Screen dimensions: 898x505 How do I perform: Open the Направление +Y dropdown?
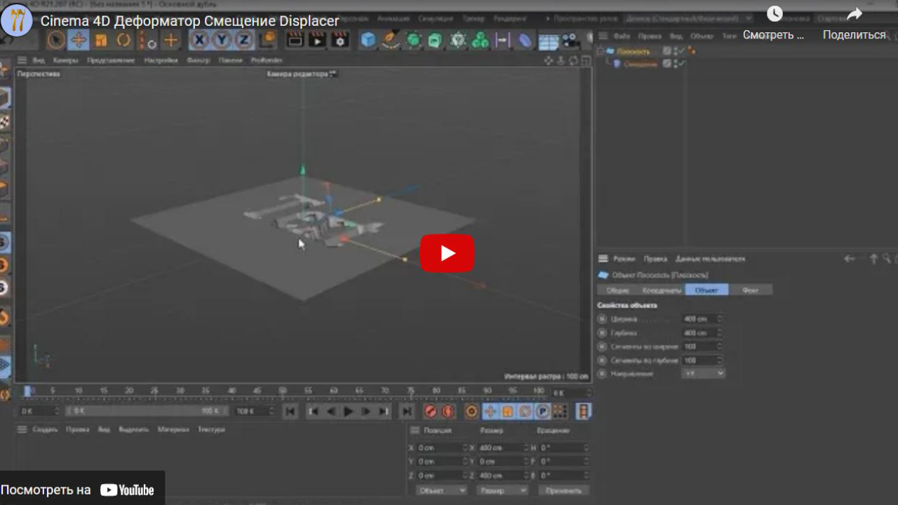click(x=703, y=374)
